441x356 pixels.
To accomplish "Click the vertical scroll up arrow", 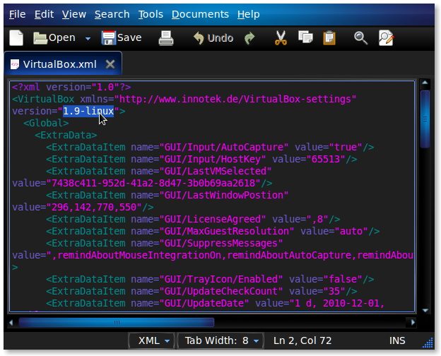I will tap(425, 83).
